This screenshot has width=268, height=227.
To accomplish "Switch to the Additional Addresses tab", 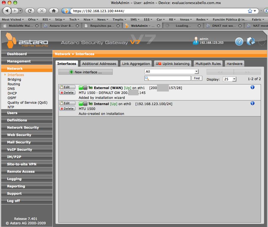I will click(99, 64).
